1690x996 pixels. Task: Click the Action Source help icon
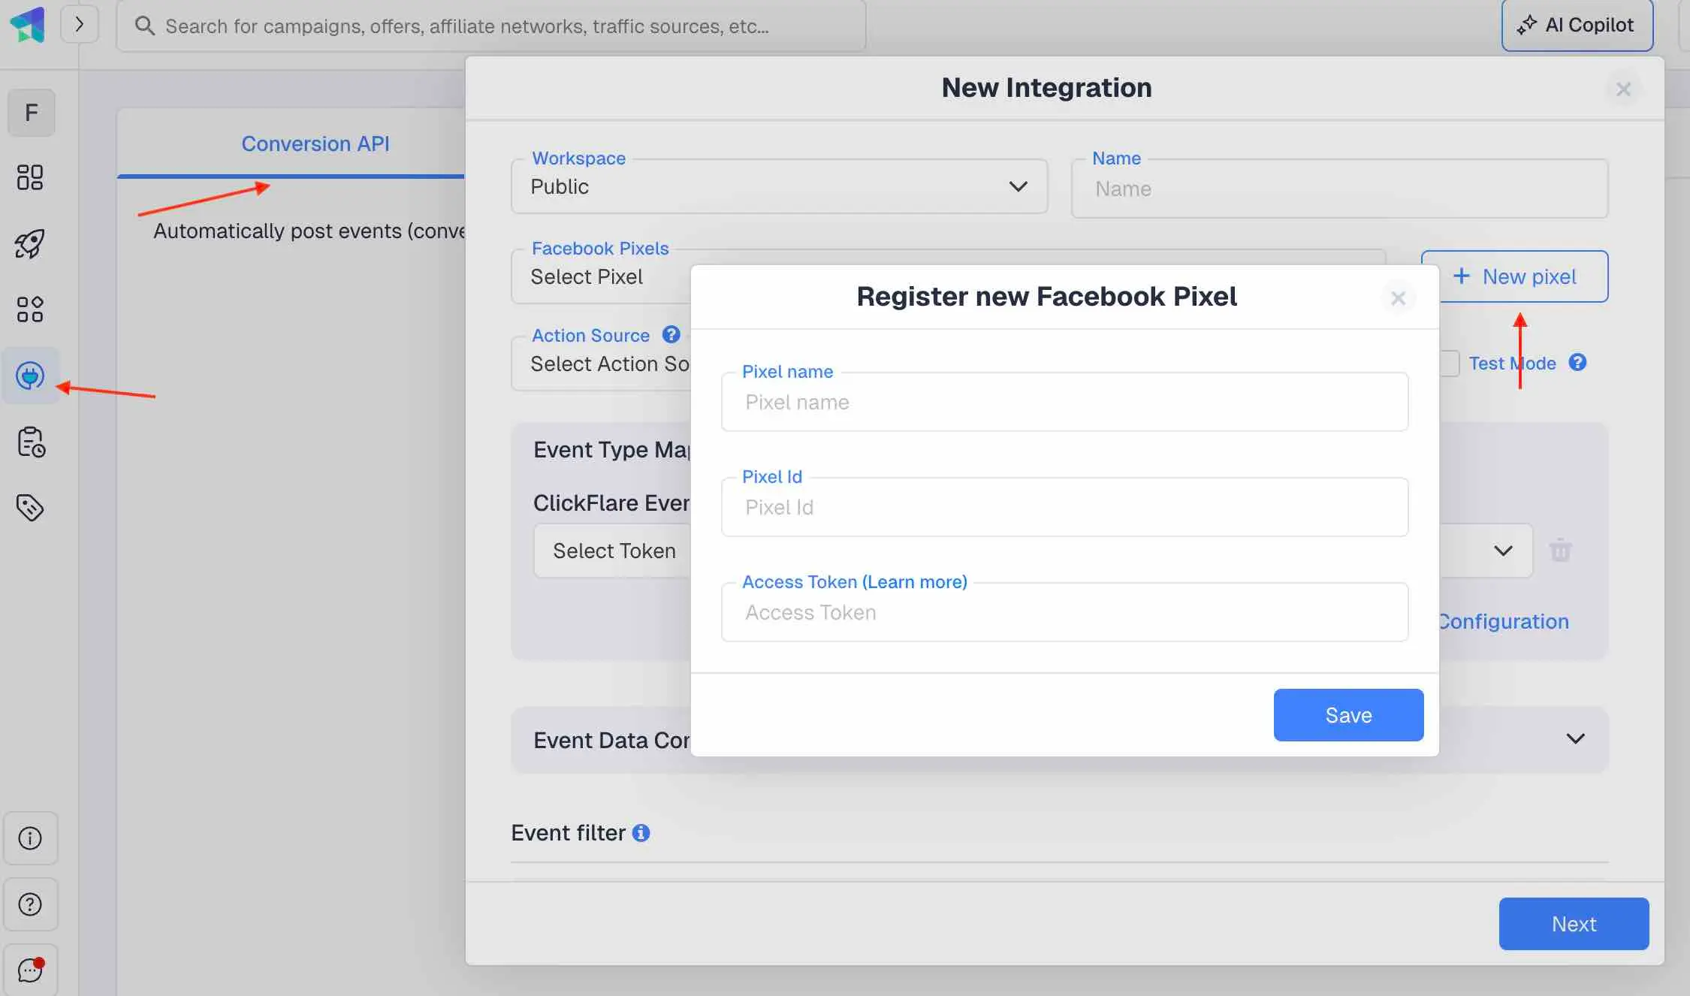(x=671, y=334)
